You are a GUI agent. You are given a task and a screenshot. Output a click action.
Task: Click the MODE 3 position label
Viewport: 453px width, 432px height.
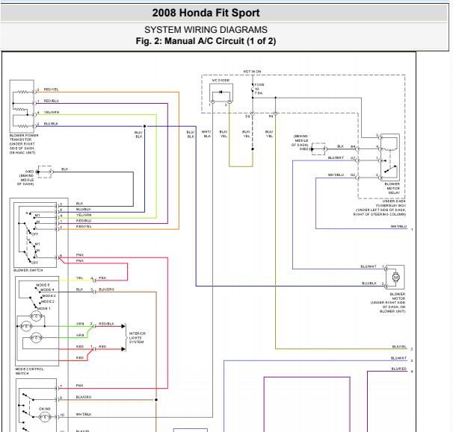pyautogui.click(x=49, y=295)
